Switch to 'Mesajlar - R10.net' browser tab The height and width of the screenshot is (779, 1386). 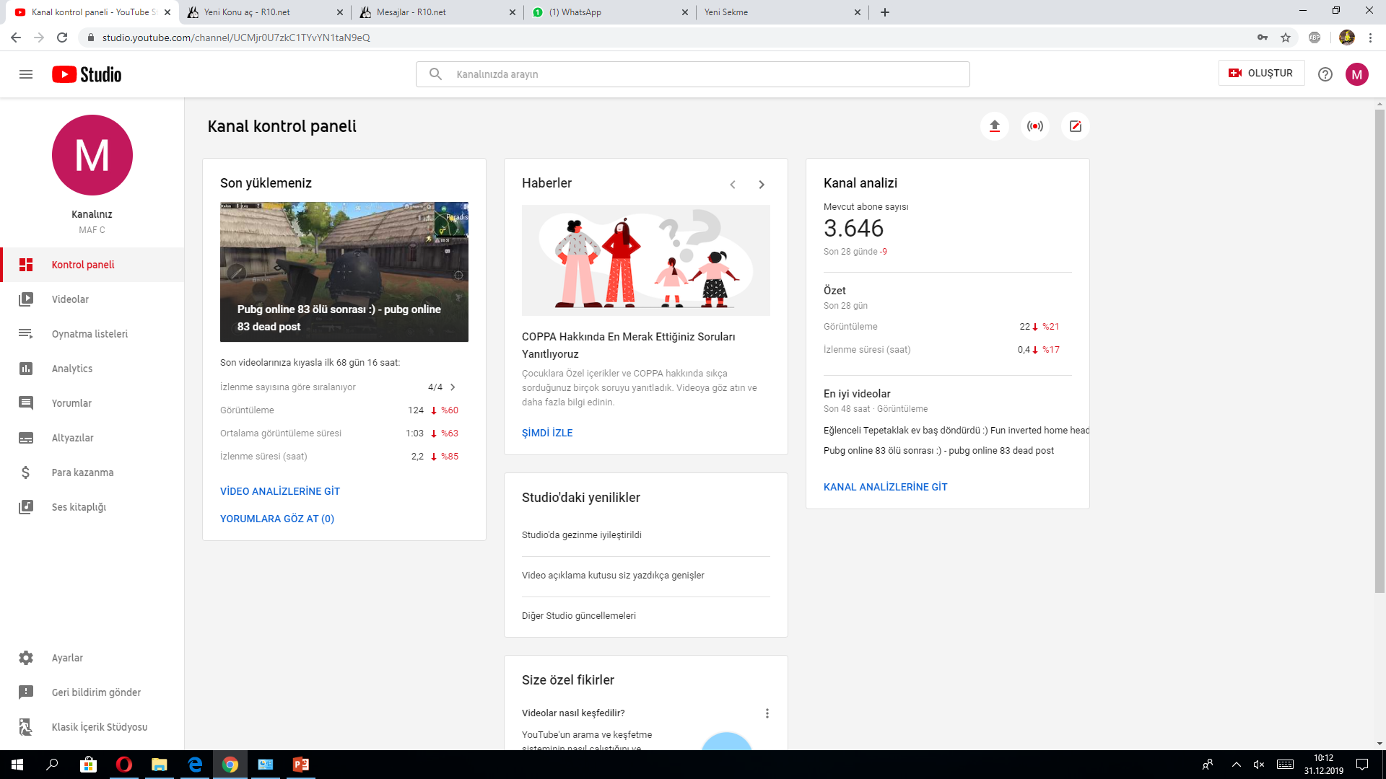pos(436,12)
